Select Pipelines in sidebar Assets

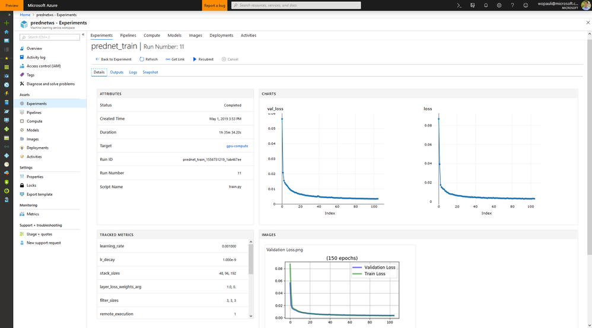tap(34, 113)
